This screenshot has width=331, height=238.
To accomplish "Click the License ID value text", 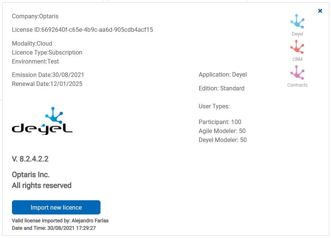I will [x=97, y=30].
